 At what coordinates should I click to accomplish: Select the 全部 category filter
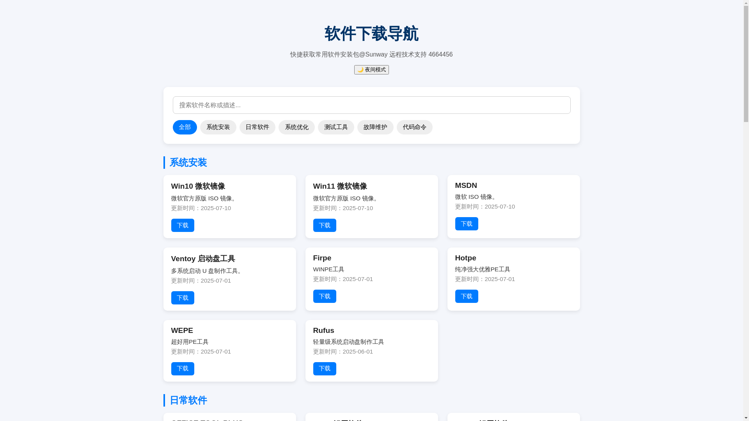[x=185, y=127]
